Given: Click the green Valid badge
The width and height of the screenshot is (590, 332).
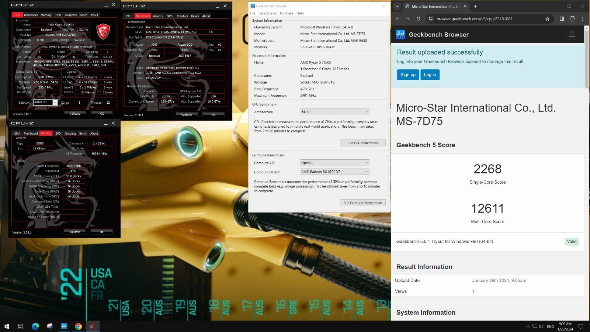Looking at the screenshot, I should (x=572, y=242).
